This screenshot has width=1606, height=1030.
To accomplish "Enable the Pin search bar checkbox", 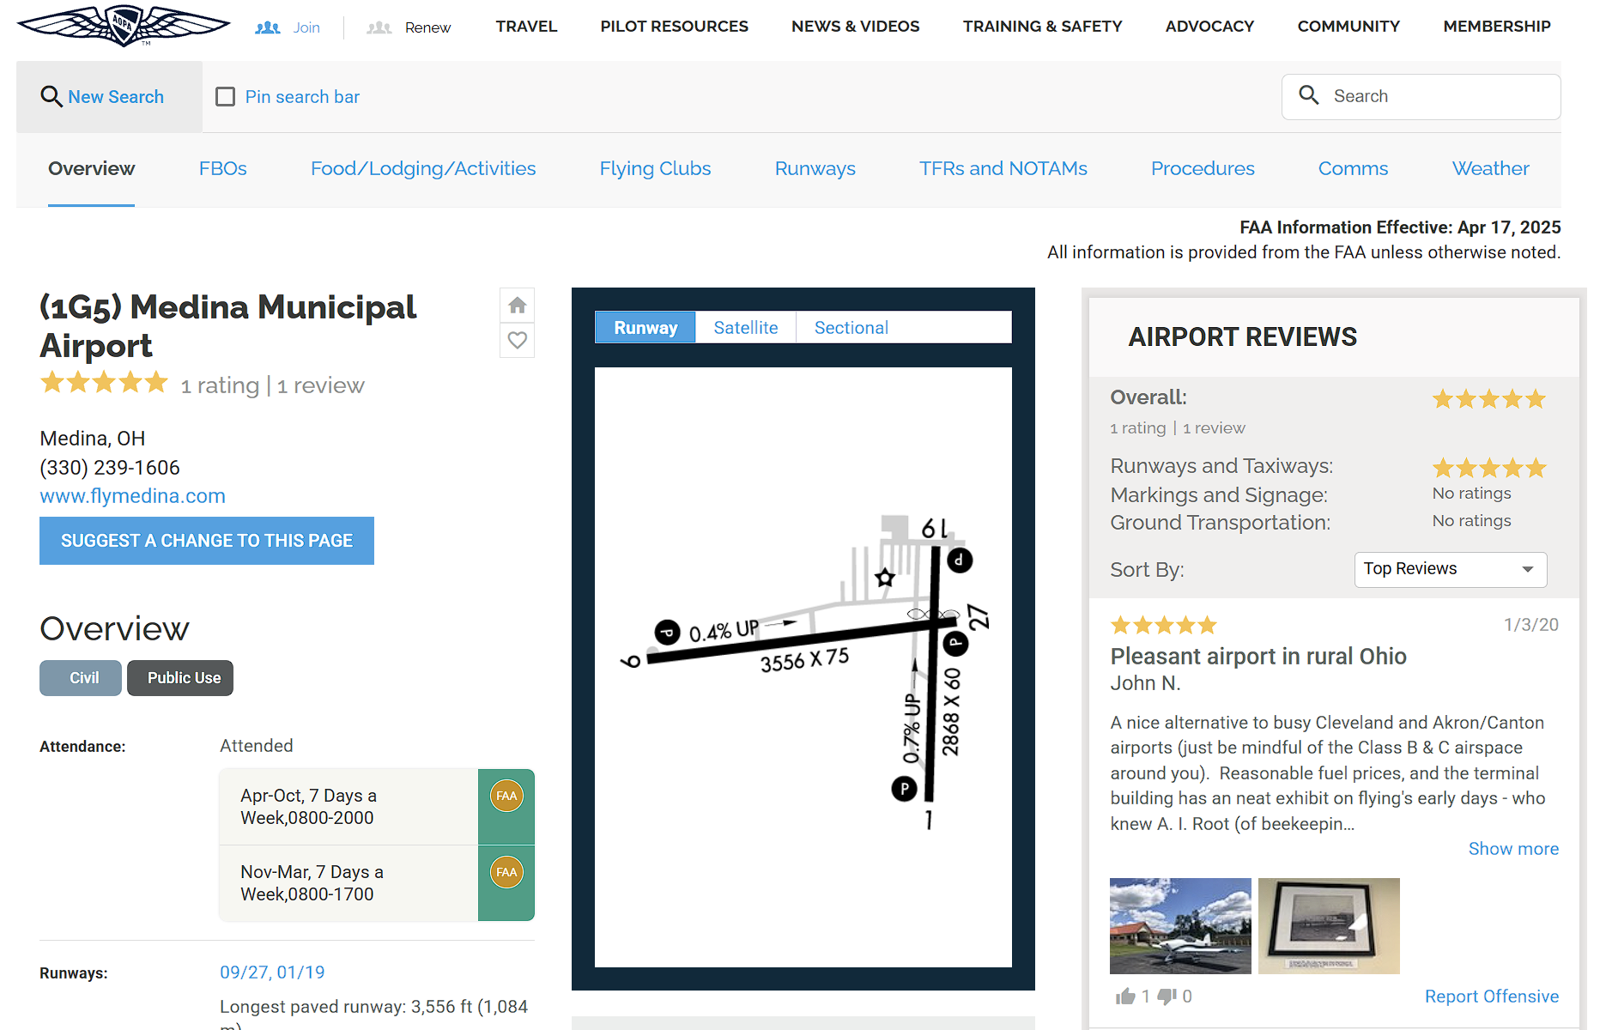I will (x=226, y=97).
